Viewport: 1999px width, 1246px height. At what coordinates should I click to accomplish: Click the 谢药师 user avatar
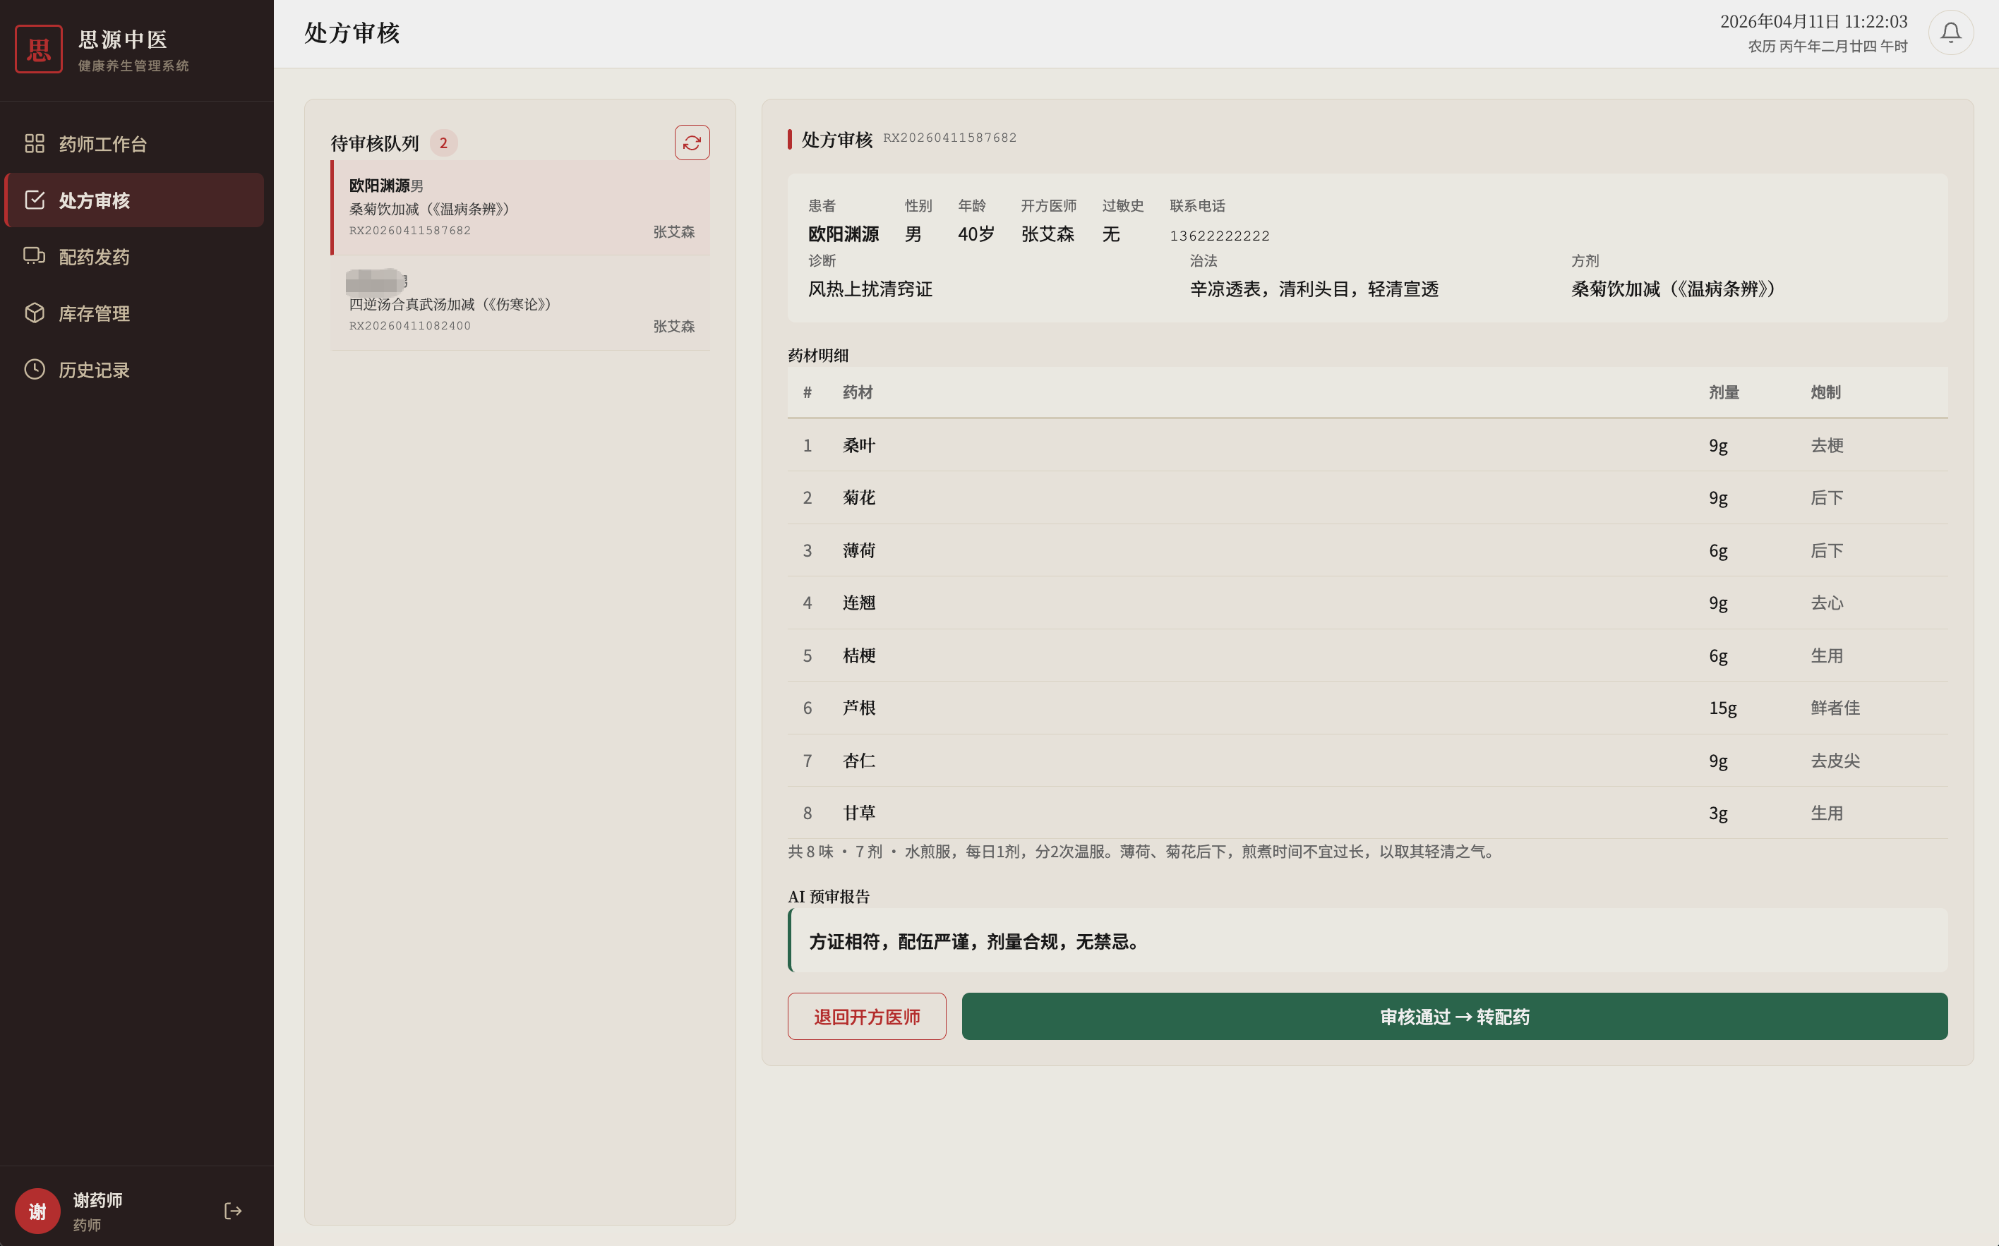[38, 1211]
